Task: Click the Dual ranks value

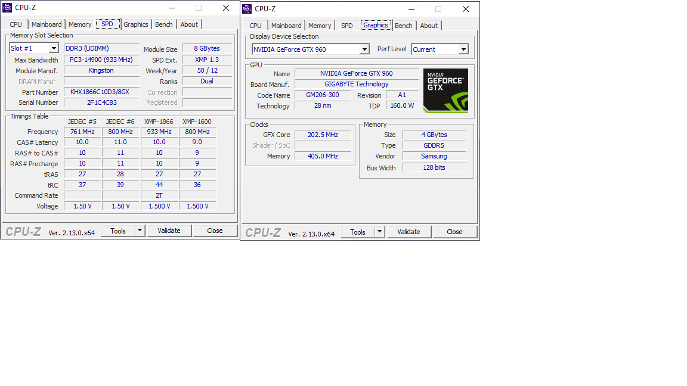Action: 207,81
